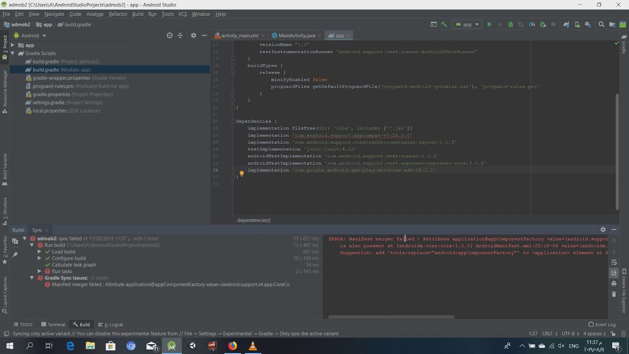Select build.gradle (Project: admob2) file

pyautogui.click(x=65, y=61)
